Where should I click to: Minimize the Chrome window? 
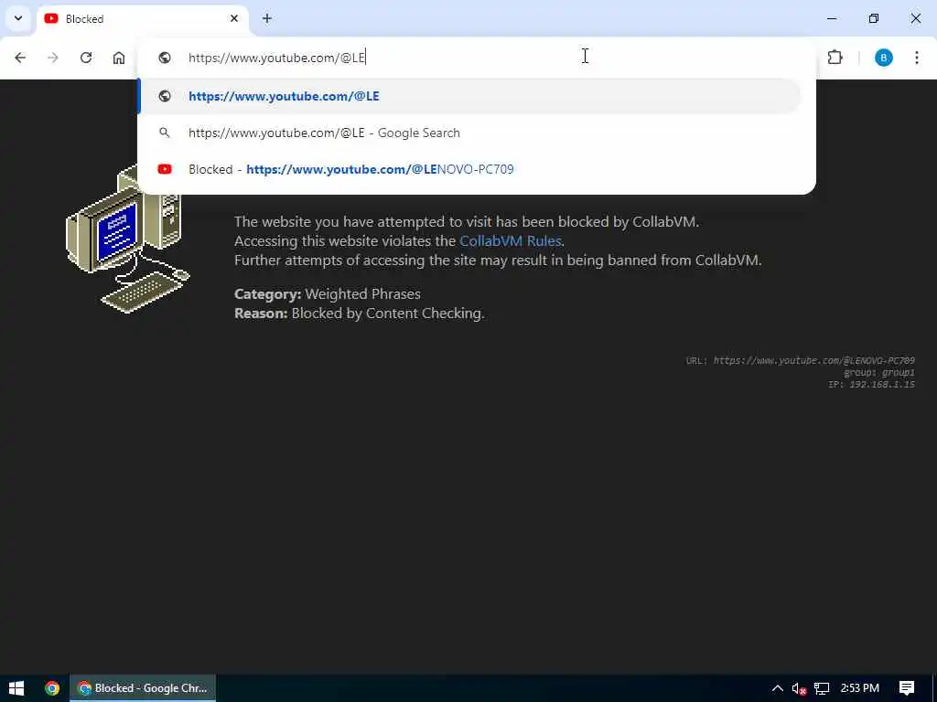[832, 18]
